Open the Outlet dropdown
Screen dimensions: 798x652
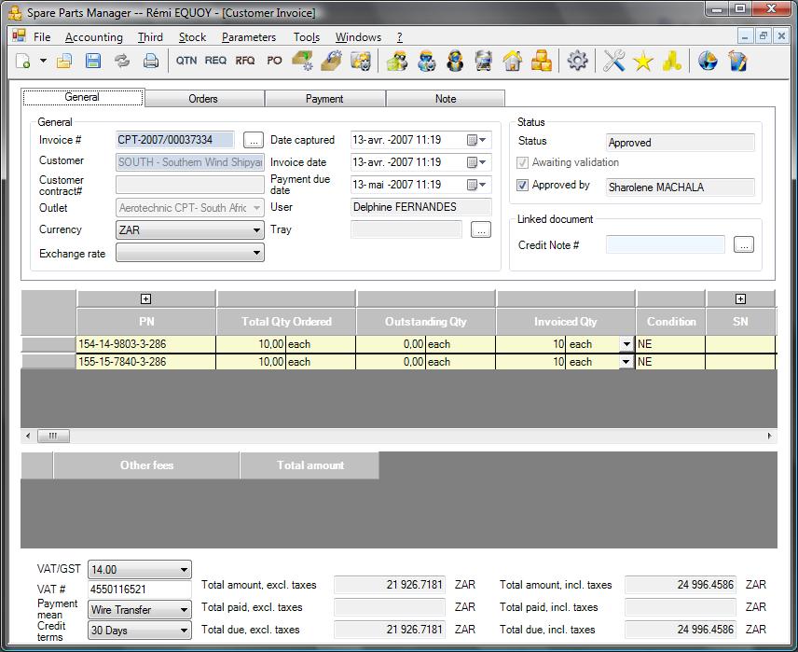click(x=190, y=208)
